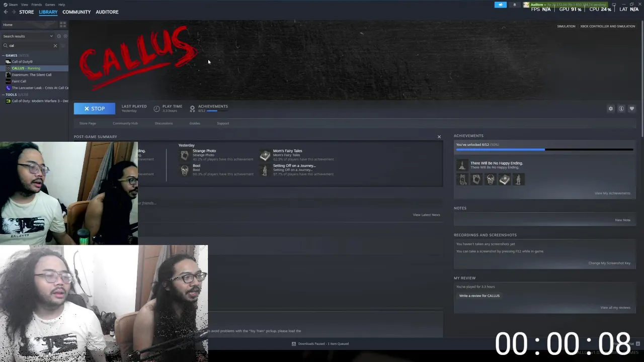Open the notifications bell icon
This screenshot has height=362, width=644.
514,5
